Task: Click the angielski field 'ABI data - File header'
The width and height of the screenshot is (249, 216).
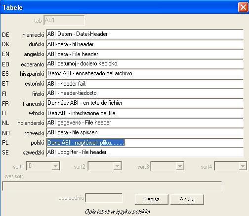Action: pos(145,54)
